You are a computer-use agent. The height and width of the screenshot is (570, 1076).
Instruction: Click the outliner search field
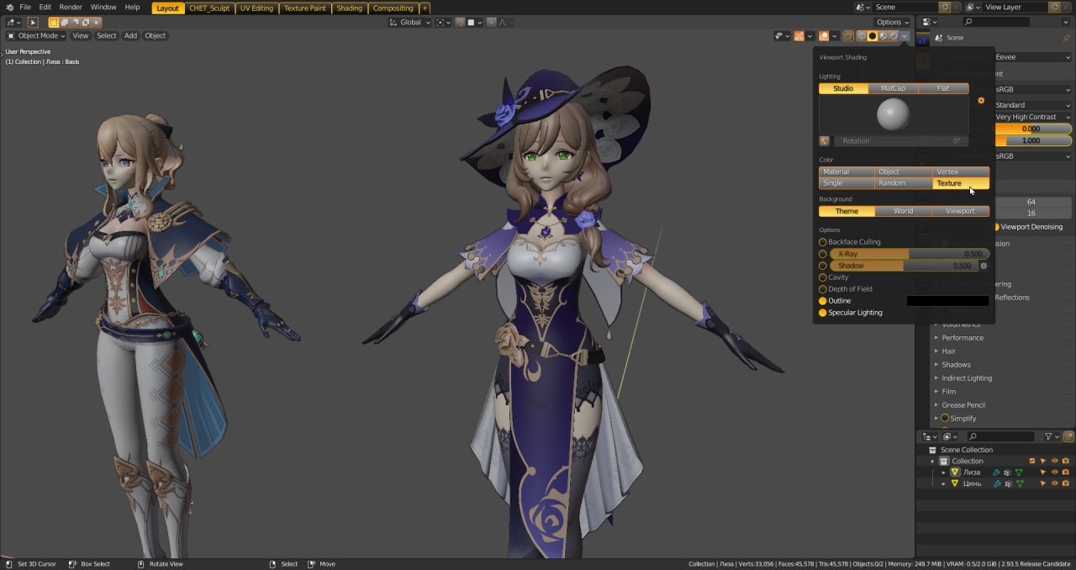[x=1000, y=437]
